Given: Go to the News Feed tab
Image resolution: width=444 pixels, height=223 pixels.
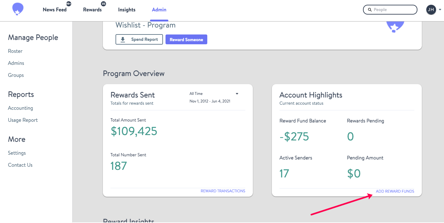Looking at the screenshot, I should 55,10.
